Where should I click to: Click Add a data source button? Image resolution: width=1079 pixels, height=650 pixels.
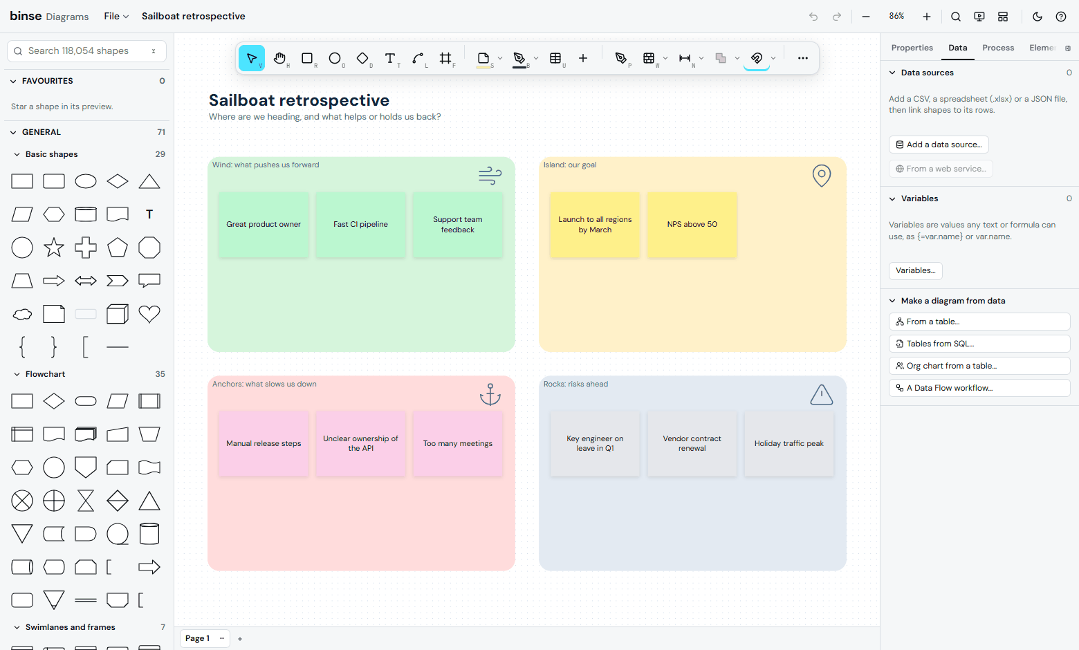pyautogui.click(x=939, y=145)
